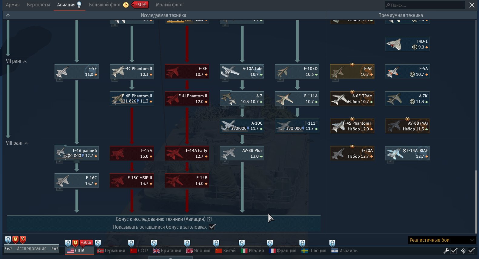Switch to the Вертолёты tab
The height and width of the screenshot is (259, 479).
[x=38, y=5]
